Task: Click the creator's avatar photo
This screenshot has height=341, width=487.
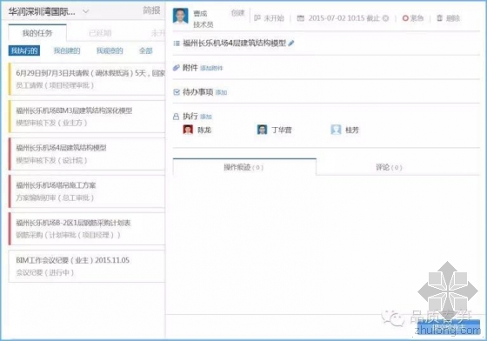Action: tap(181, 16)
